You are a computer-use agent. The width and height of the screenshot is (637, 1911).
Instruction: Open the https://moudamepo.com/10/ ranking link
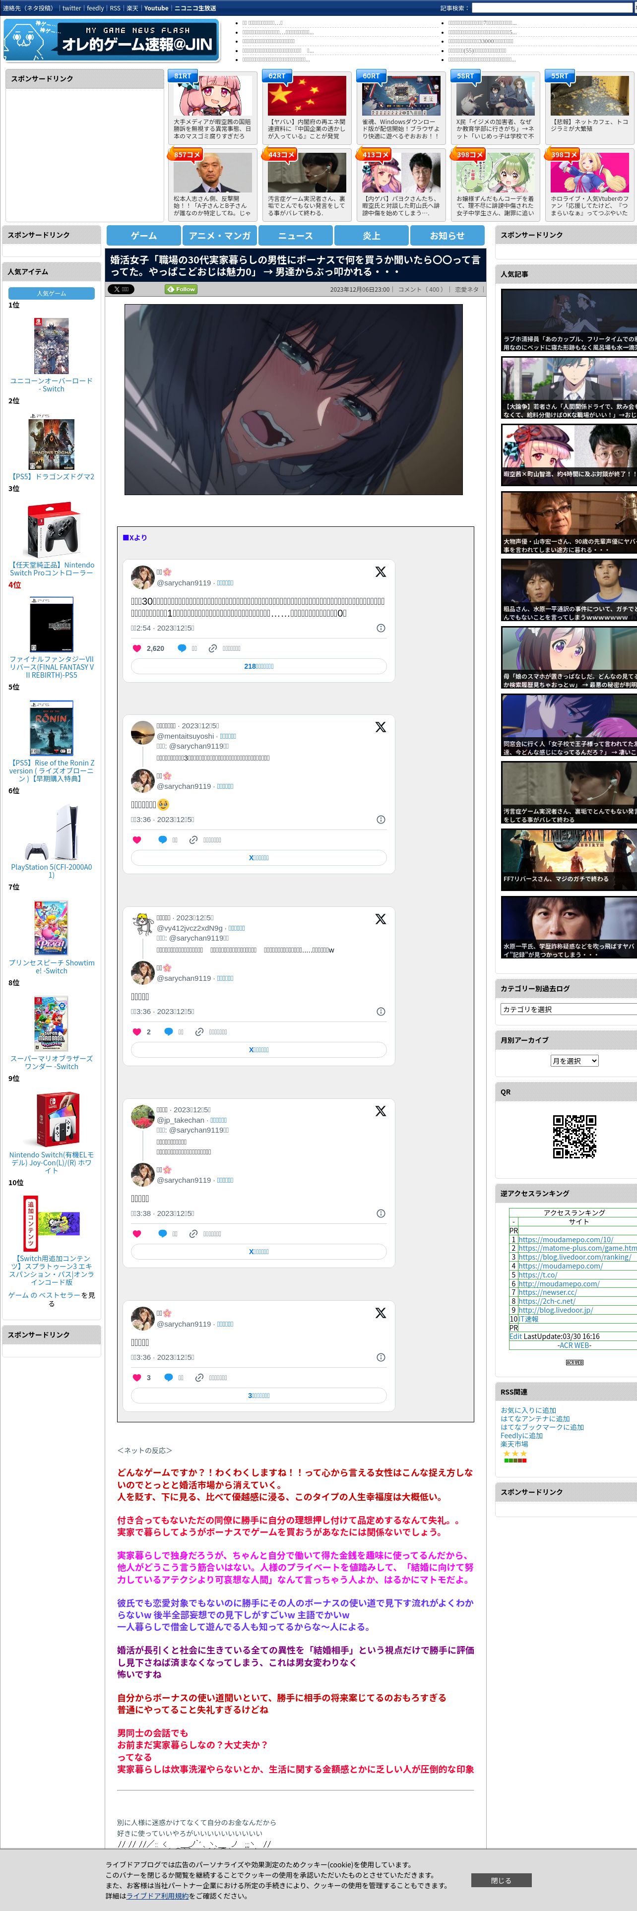click(x=566, y=1240)
